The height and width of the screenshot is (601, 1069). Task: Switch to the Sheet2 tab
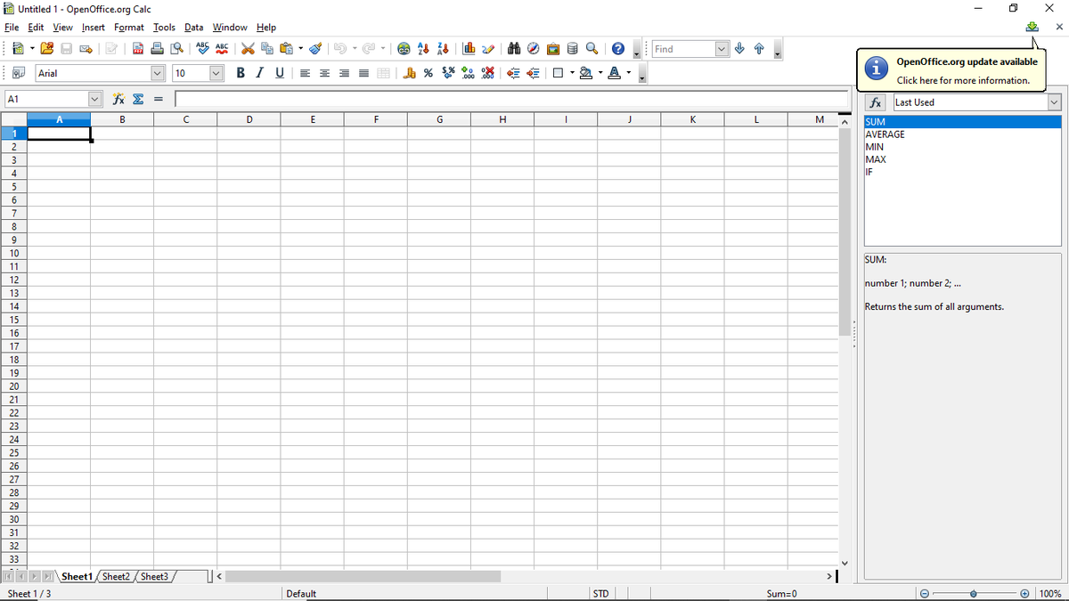(x=115, y=577)
